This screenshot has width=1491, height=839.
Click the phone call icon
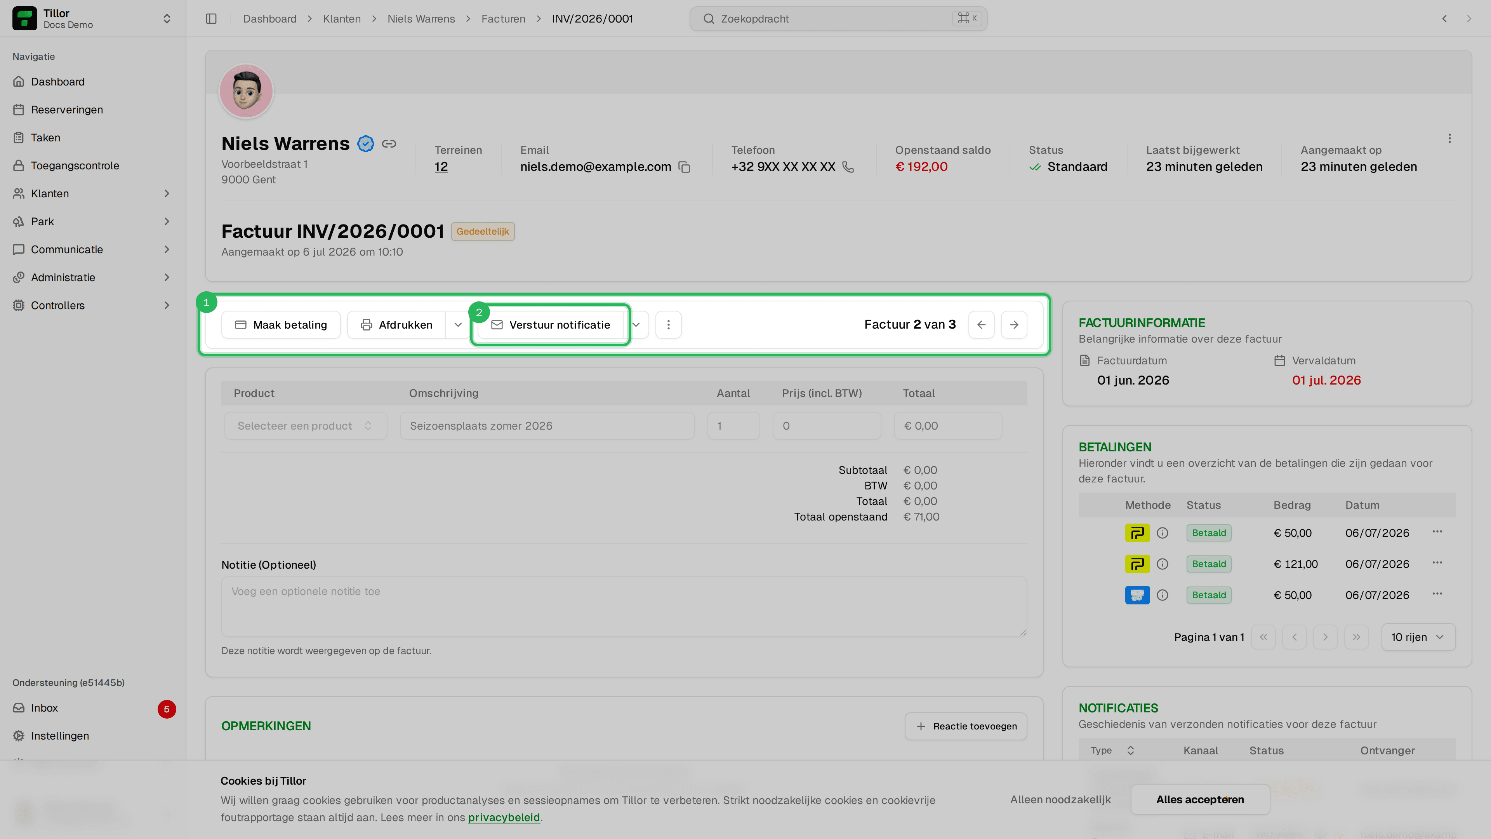[848, 167]
